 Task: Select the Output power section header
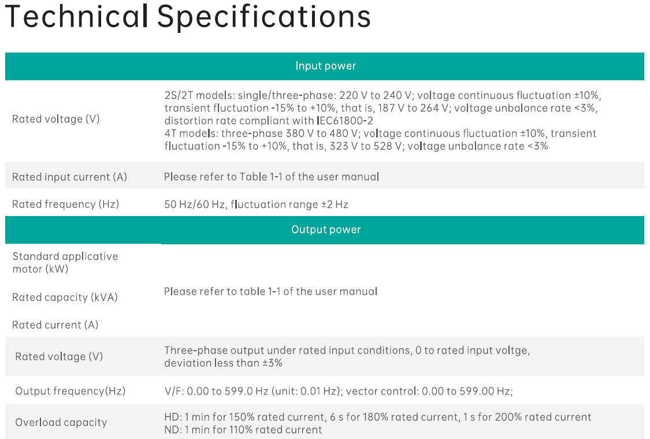pos(325,229)
